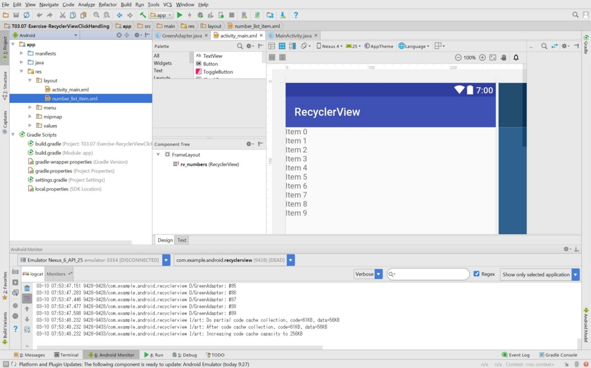Click the Android Monitor settings gear icon
This screenshot has height=368, width=591.
click(567, 249)
